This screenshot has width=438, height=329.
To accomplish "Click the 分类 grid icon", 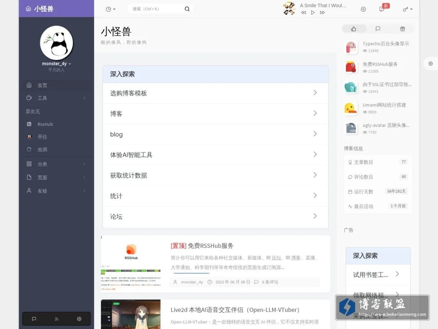I will [x=29, y=164].
